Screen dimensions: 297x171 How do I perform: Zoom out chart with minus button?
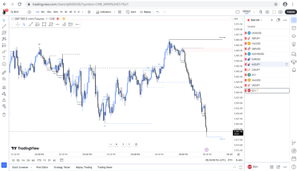coord(111,144)
